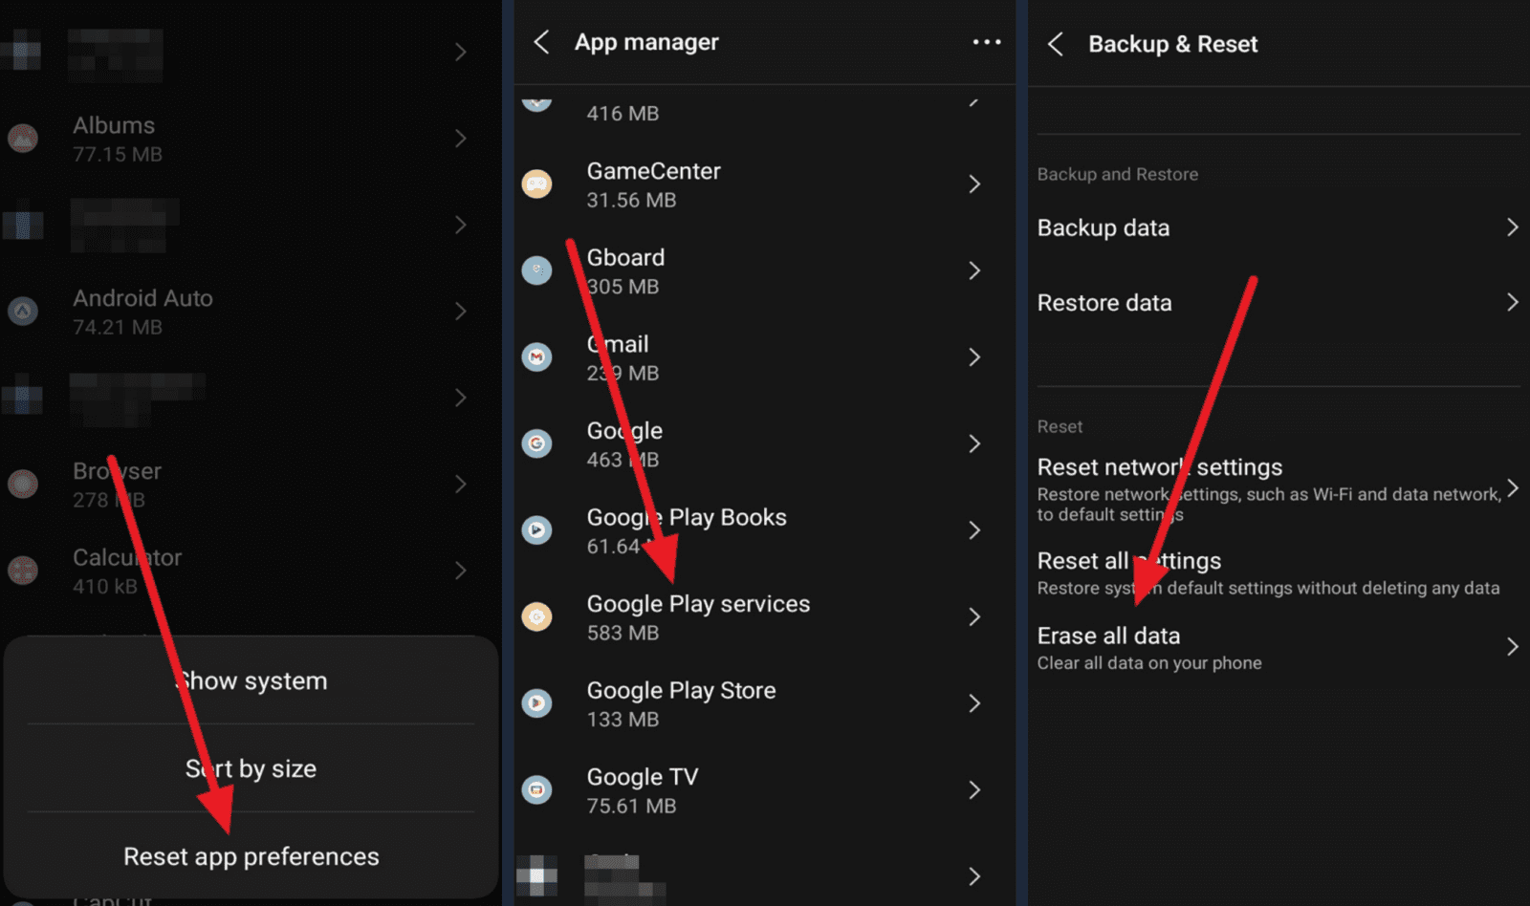The image size is (1530, 906).
Task: Open Backup data entry
Action: click(x=1279, y=227)
